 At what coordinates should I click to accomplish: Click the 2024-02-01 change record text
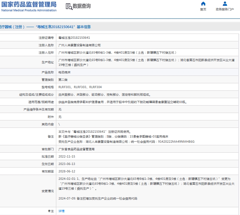click(x=146, y=184)
